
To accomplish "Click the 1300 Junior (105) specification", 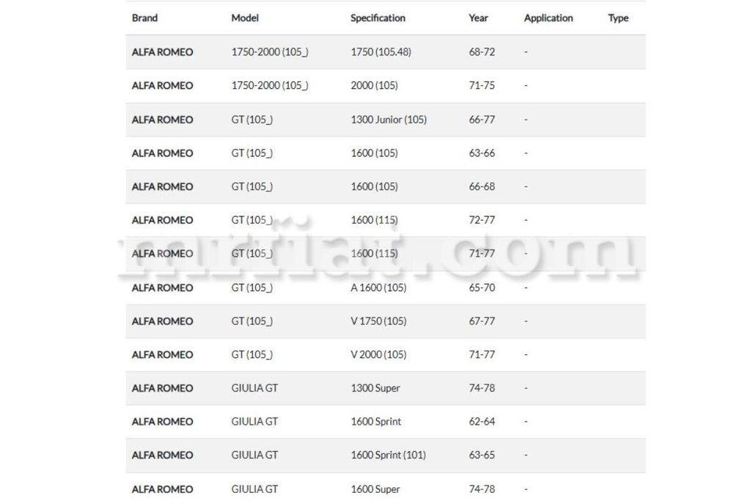I will coord(389,120).
